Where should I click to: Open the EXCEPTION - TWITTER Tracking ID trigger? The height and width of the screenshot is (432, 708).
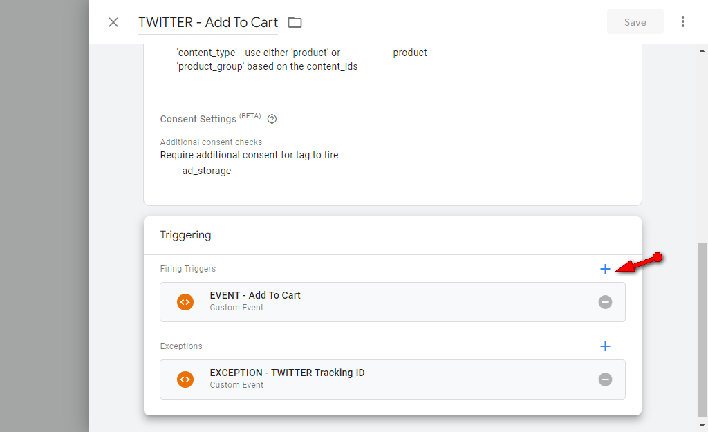(287, 373)
